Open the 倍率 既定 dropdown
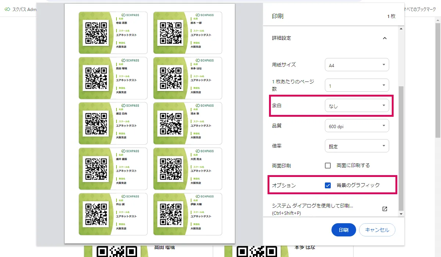 click(x=357, y=146)
